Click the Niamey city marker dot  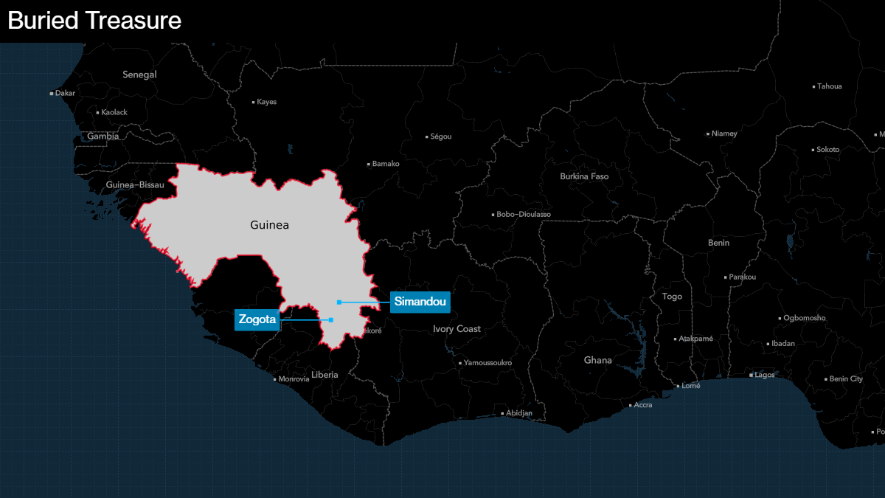708,134
